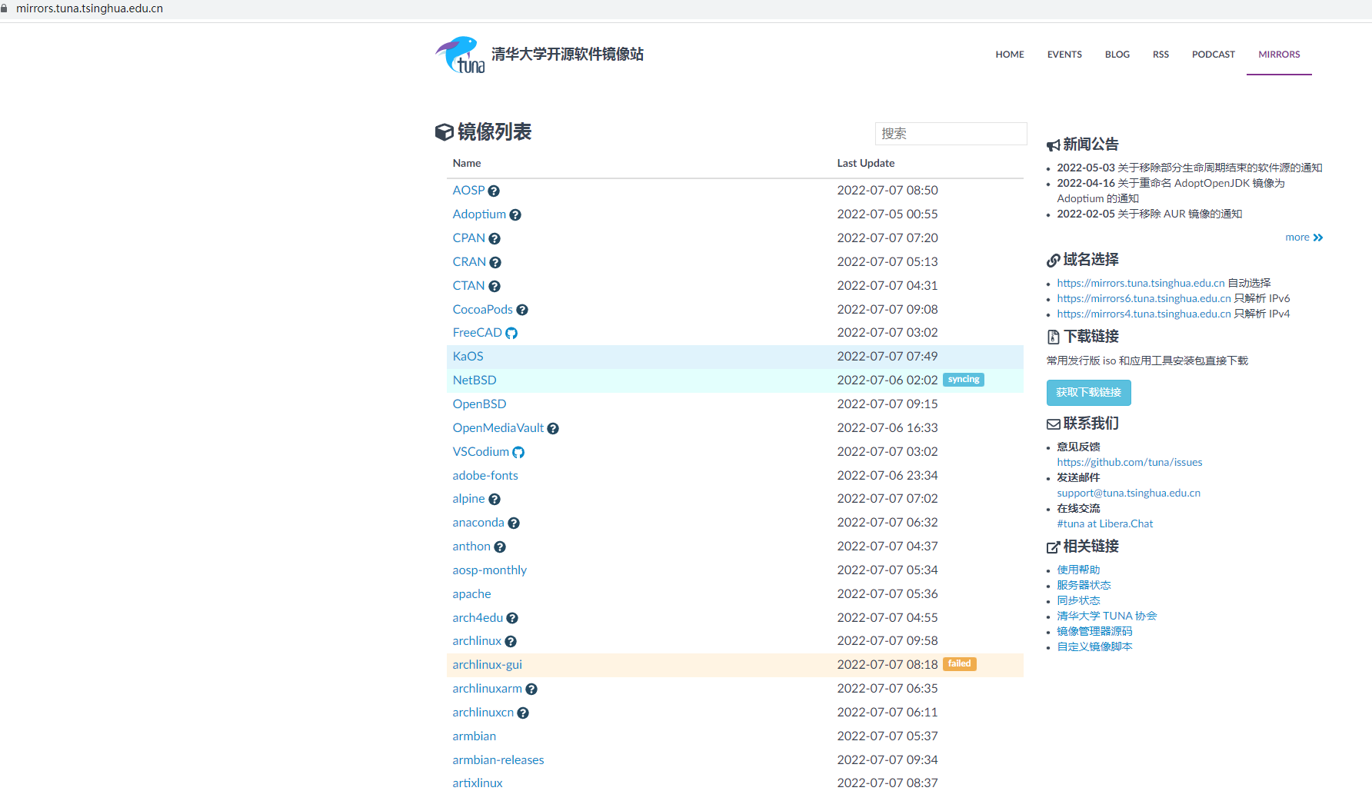Click the failed badge on archlinux-gui row
The height and width of the screenshot is (791, 1372).
coord(959,664)
